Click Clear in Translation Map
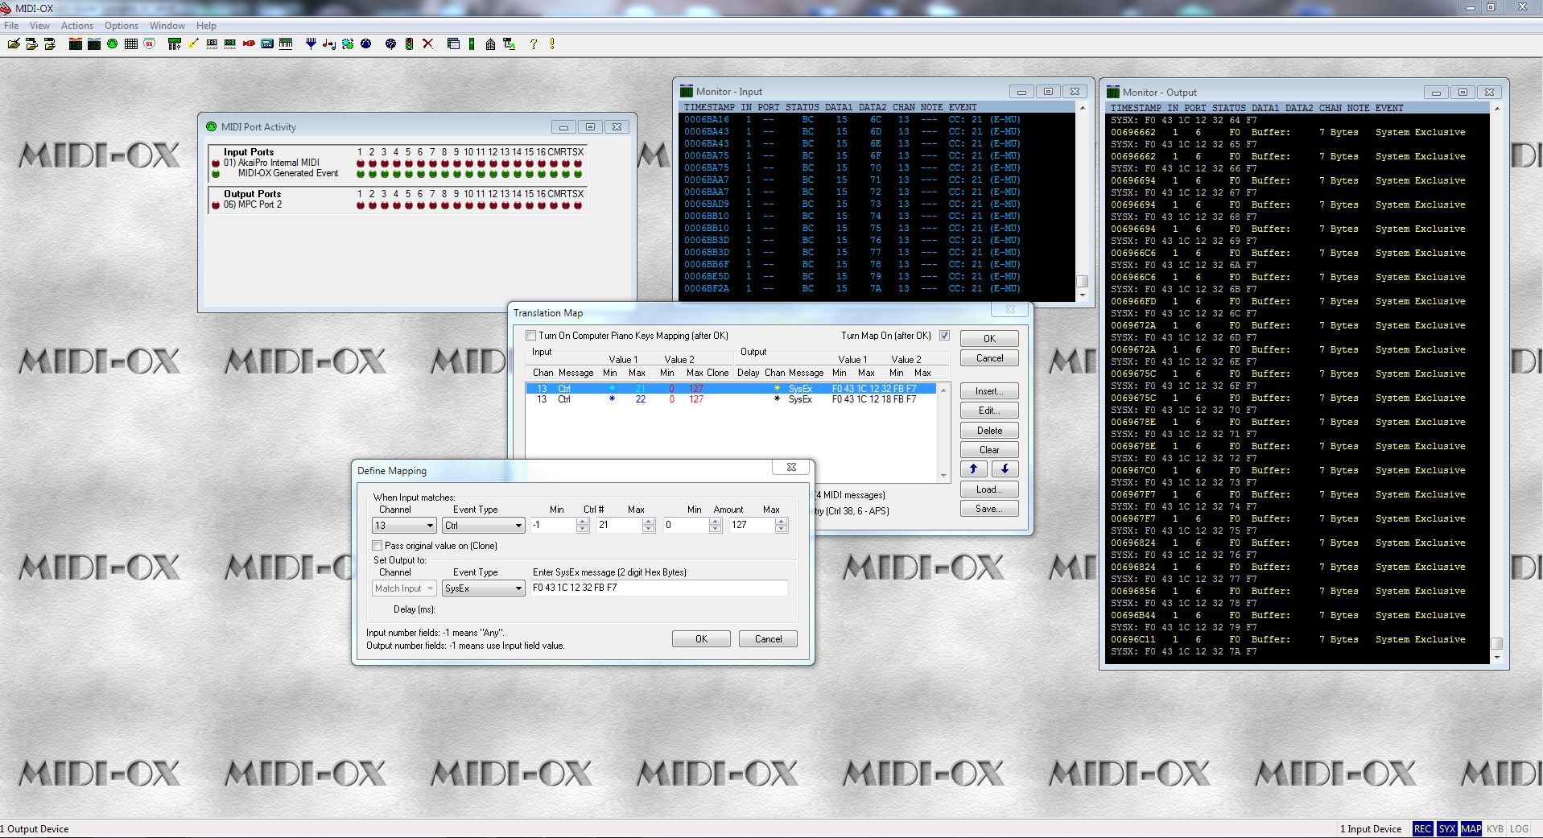Image resolution: width=1543 pixels, height=838 pixels. point(989,450)
